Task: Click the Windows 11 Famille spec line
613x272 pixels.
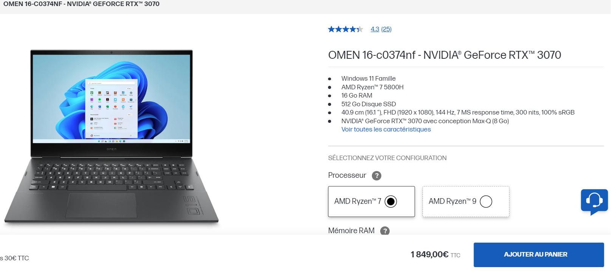Action: point(368,79)
